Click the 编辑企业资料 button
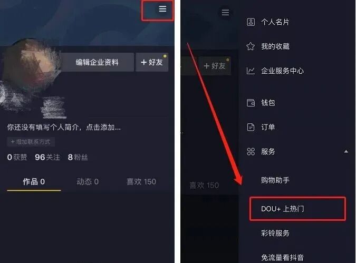 coord(97,62)
